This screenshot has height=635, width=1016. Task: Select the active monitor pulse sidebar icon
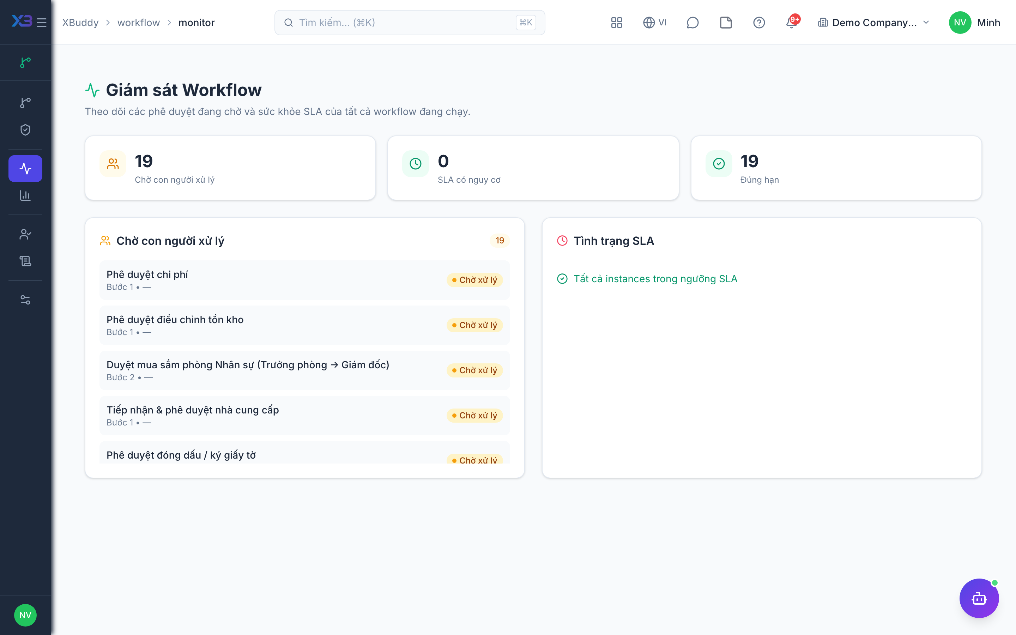(x=25, y=168)
